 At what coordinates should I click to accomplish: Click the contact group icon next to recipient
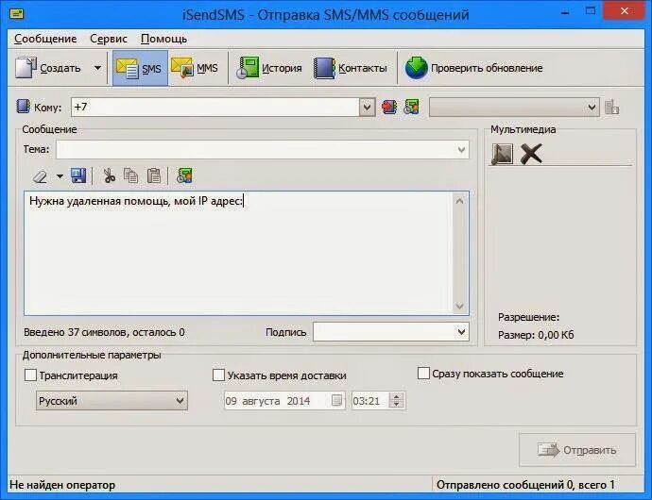point(411,108)
